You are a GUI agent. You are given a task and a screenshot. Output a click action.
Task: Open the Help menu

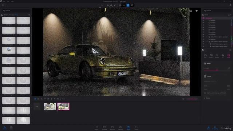point(12,1)
